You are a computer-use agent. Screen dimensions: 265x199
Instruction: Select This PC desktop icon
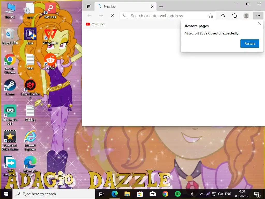[x=10, y=11]
